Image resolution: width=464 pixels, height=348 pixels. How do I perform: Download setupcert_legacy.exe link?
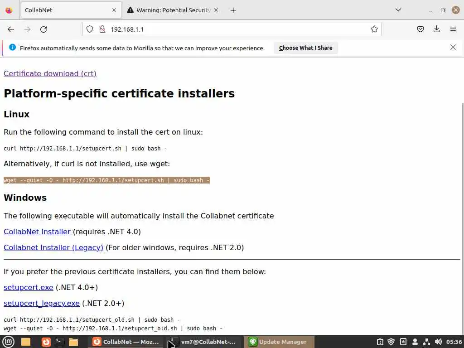42,303
